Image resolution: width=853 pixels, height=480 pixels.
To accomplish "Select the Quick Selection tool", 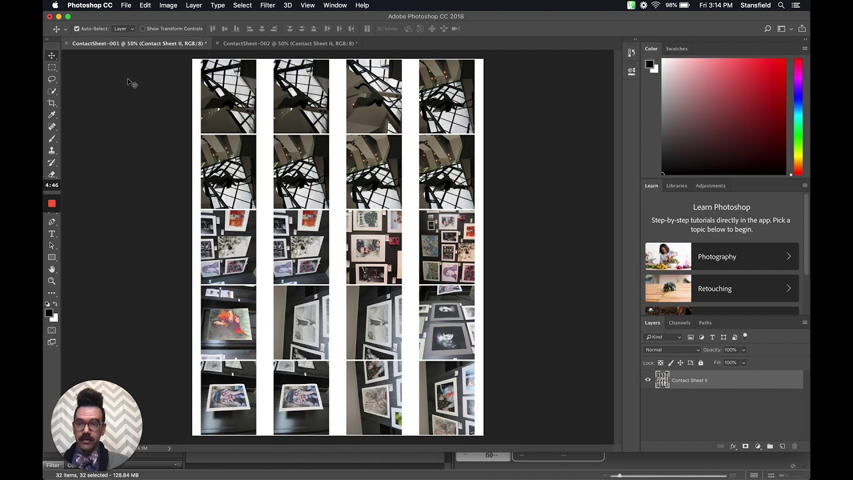I will pos(51,91).
